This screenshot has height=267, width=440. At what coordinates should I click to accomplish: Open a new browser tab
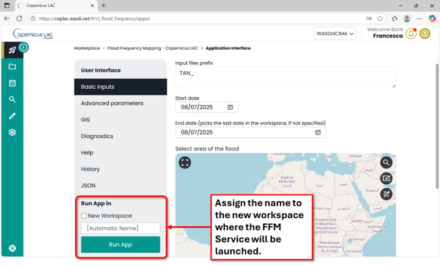[104, 5]
